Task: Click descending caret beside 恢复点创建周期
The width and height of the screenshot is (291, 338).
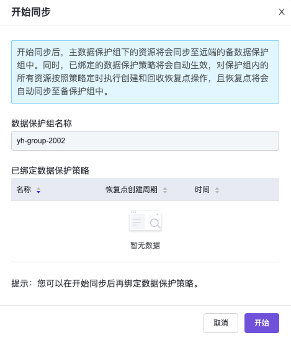Action: coord(165,192)
